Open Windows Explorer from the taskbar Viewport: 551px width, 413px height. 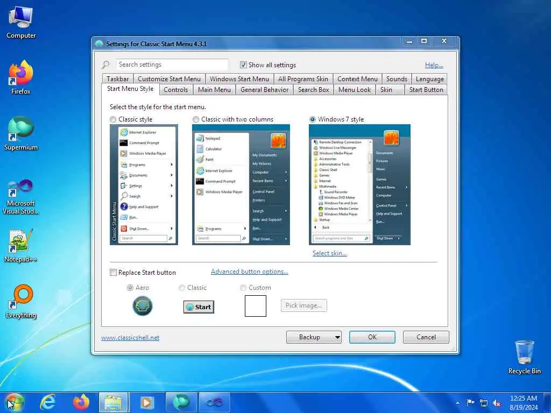click(114, 402)
